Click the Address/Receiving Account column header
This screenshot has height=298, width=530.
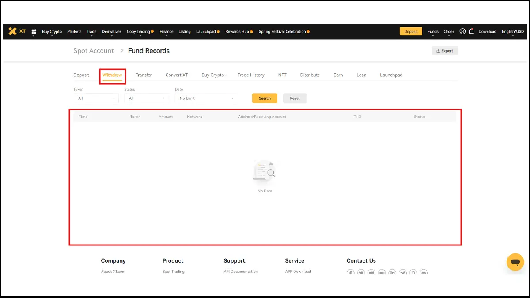click(x=262, y=117)
